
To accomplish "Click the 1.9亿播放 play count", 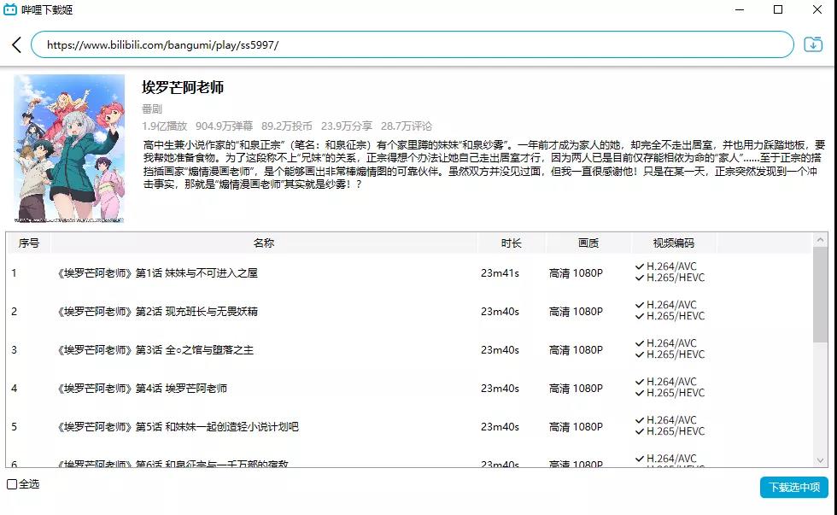I will (x=164, y=126).
